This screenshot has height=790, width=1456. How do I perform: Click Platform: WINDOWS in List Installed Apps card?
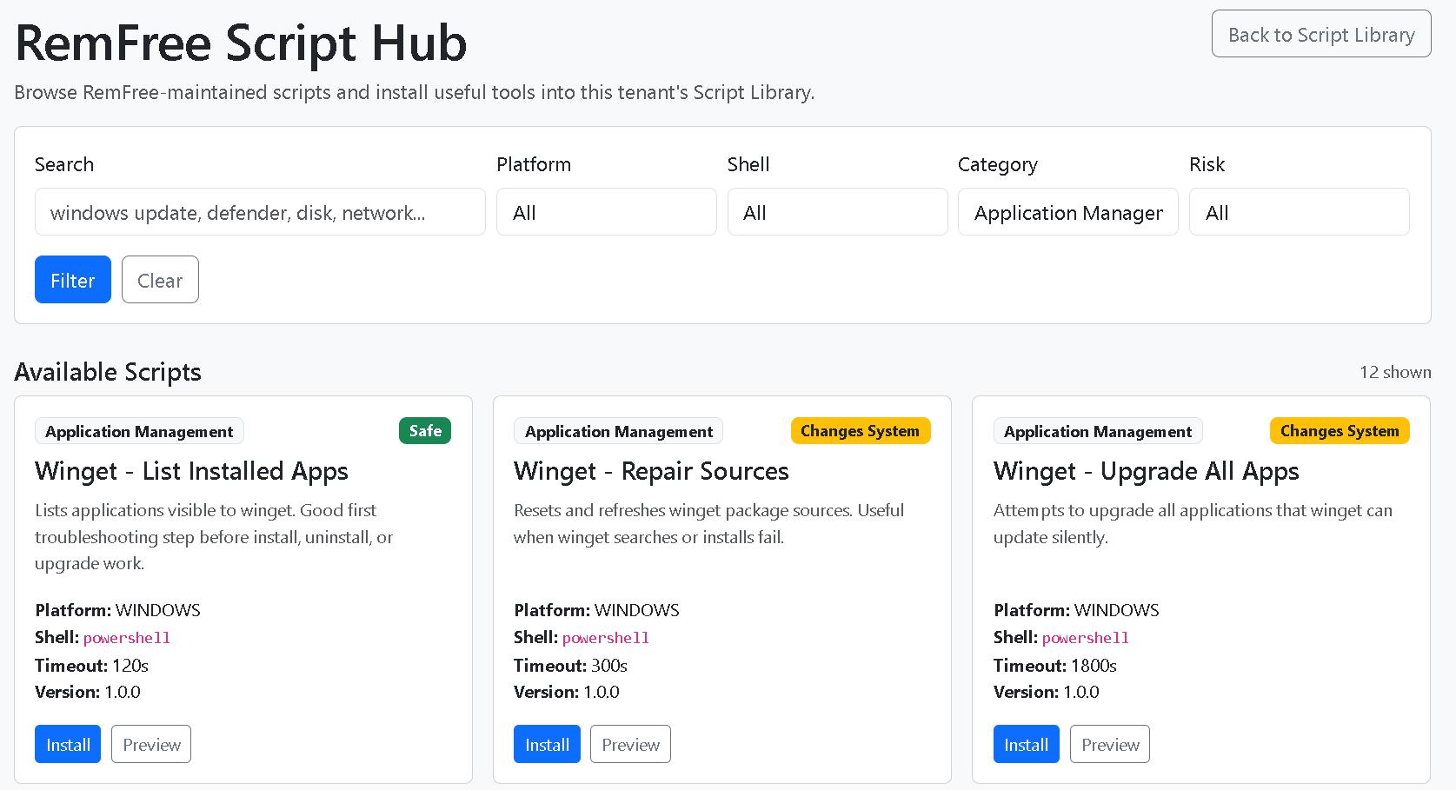click(x=117, y=610)
